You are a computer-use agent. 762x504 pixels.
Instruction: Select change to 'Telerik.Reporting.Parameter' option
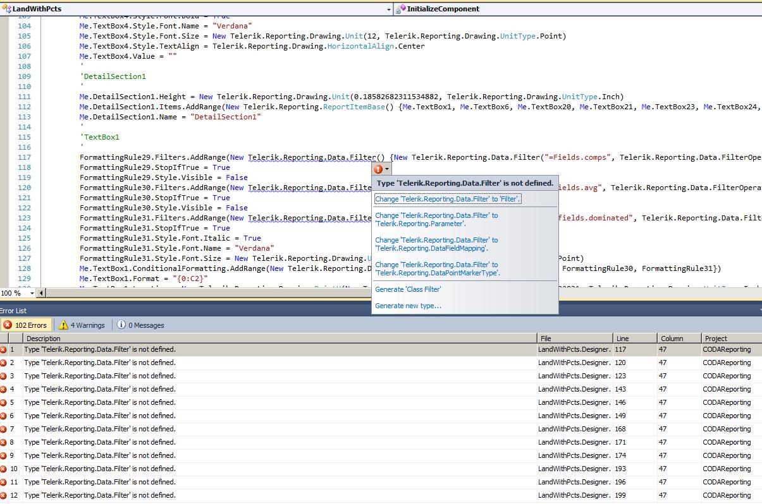[x=436, y=219]
